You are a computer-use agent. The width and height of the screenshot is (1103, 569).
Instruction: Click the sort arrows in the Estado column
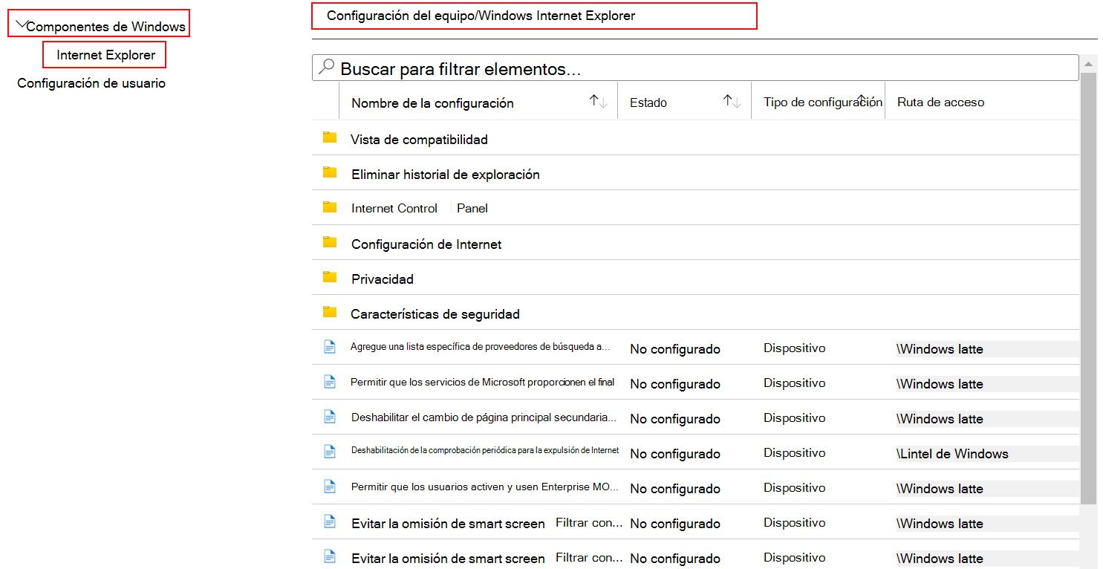pyautogui.click(x=732, y=103)
